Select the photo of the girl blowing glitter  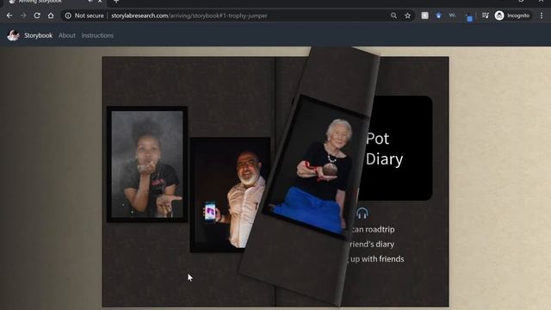[x=147, y=164]
